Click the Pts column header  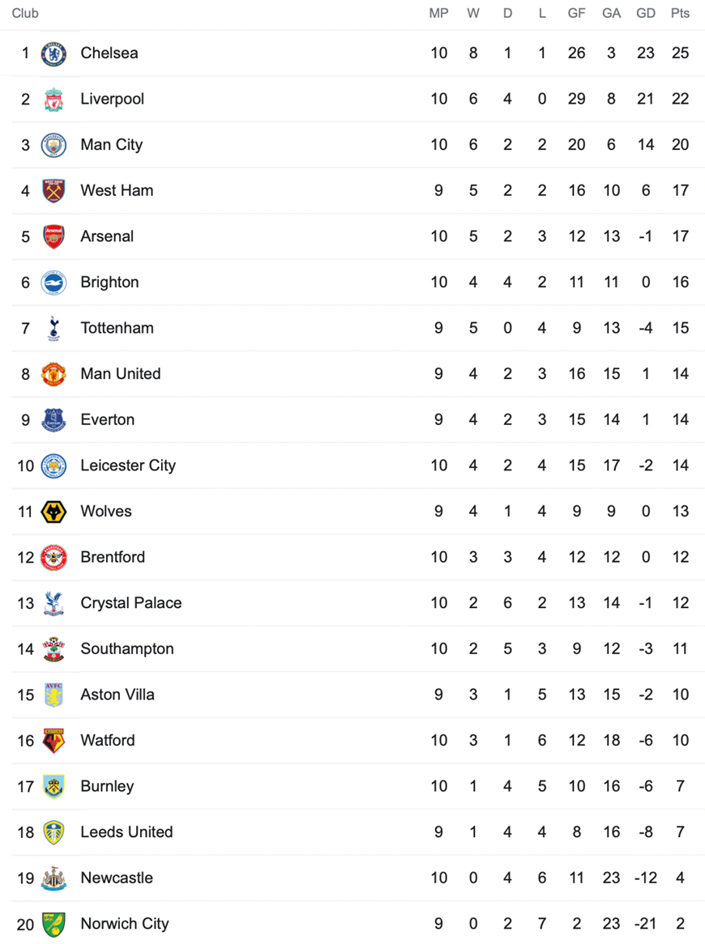(x=681, y=13)
